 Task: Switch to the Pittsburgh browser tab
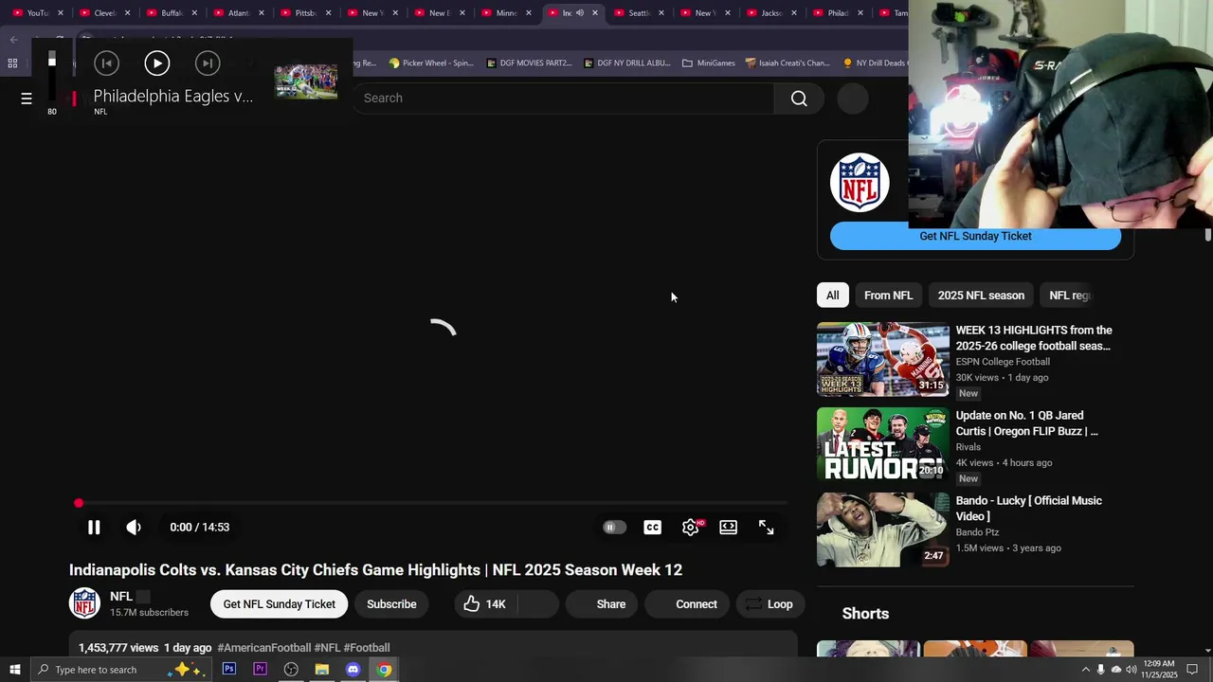[x=305, y=13]
